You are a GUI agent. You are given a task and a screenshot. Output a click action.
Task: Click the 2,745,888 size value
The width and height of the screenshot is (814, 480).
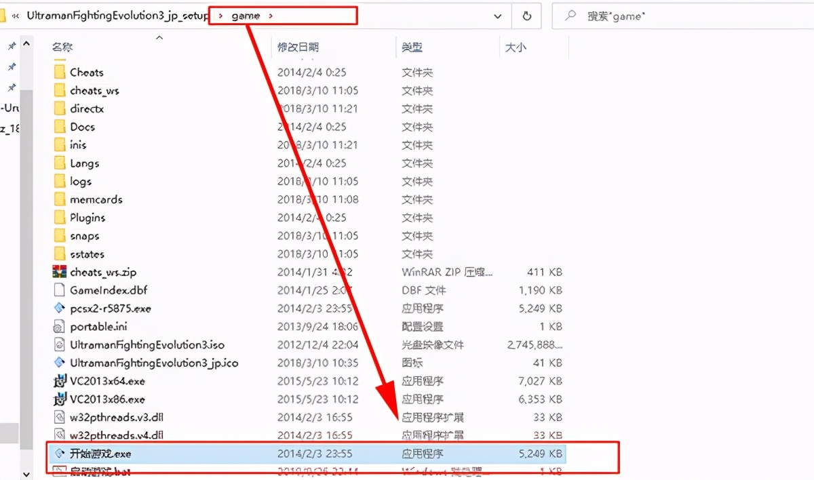(x=535, y=344)
